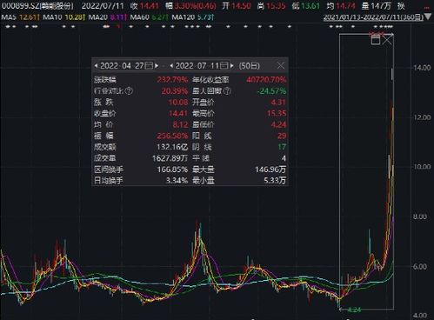Click the header high value 15.35
This screenshot has height=320, width=434.
pos(276,6)
